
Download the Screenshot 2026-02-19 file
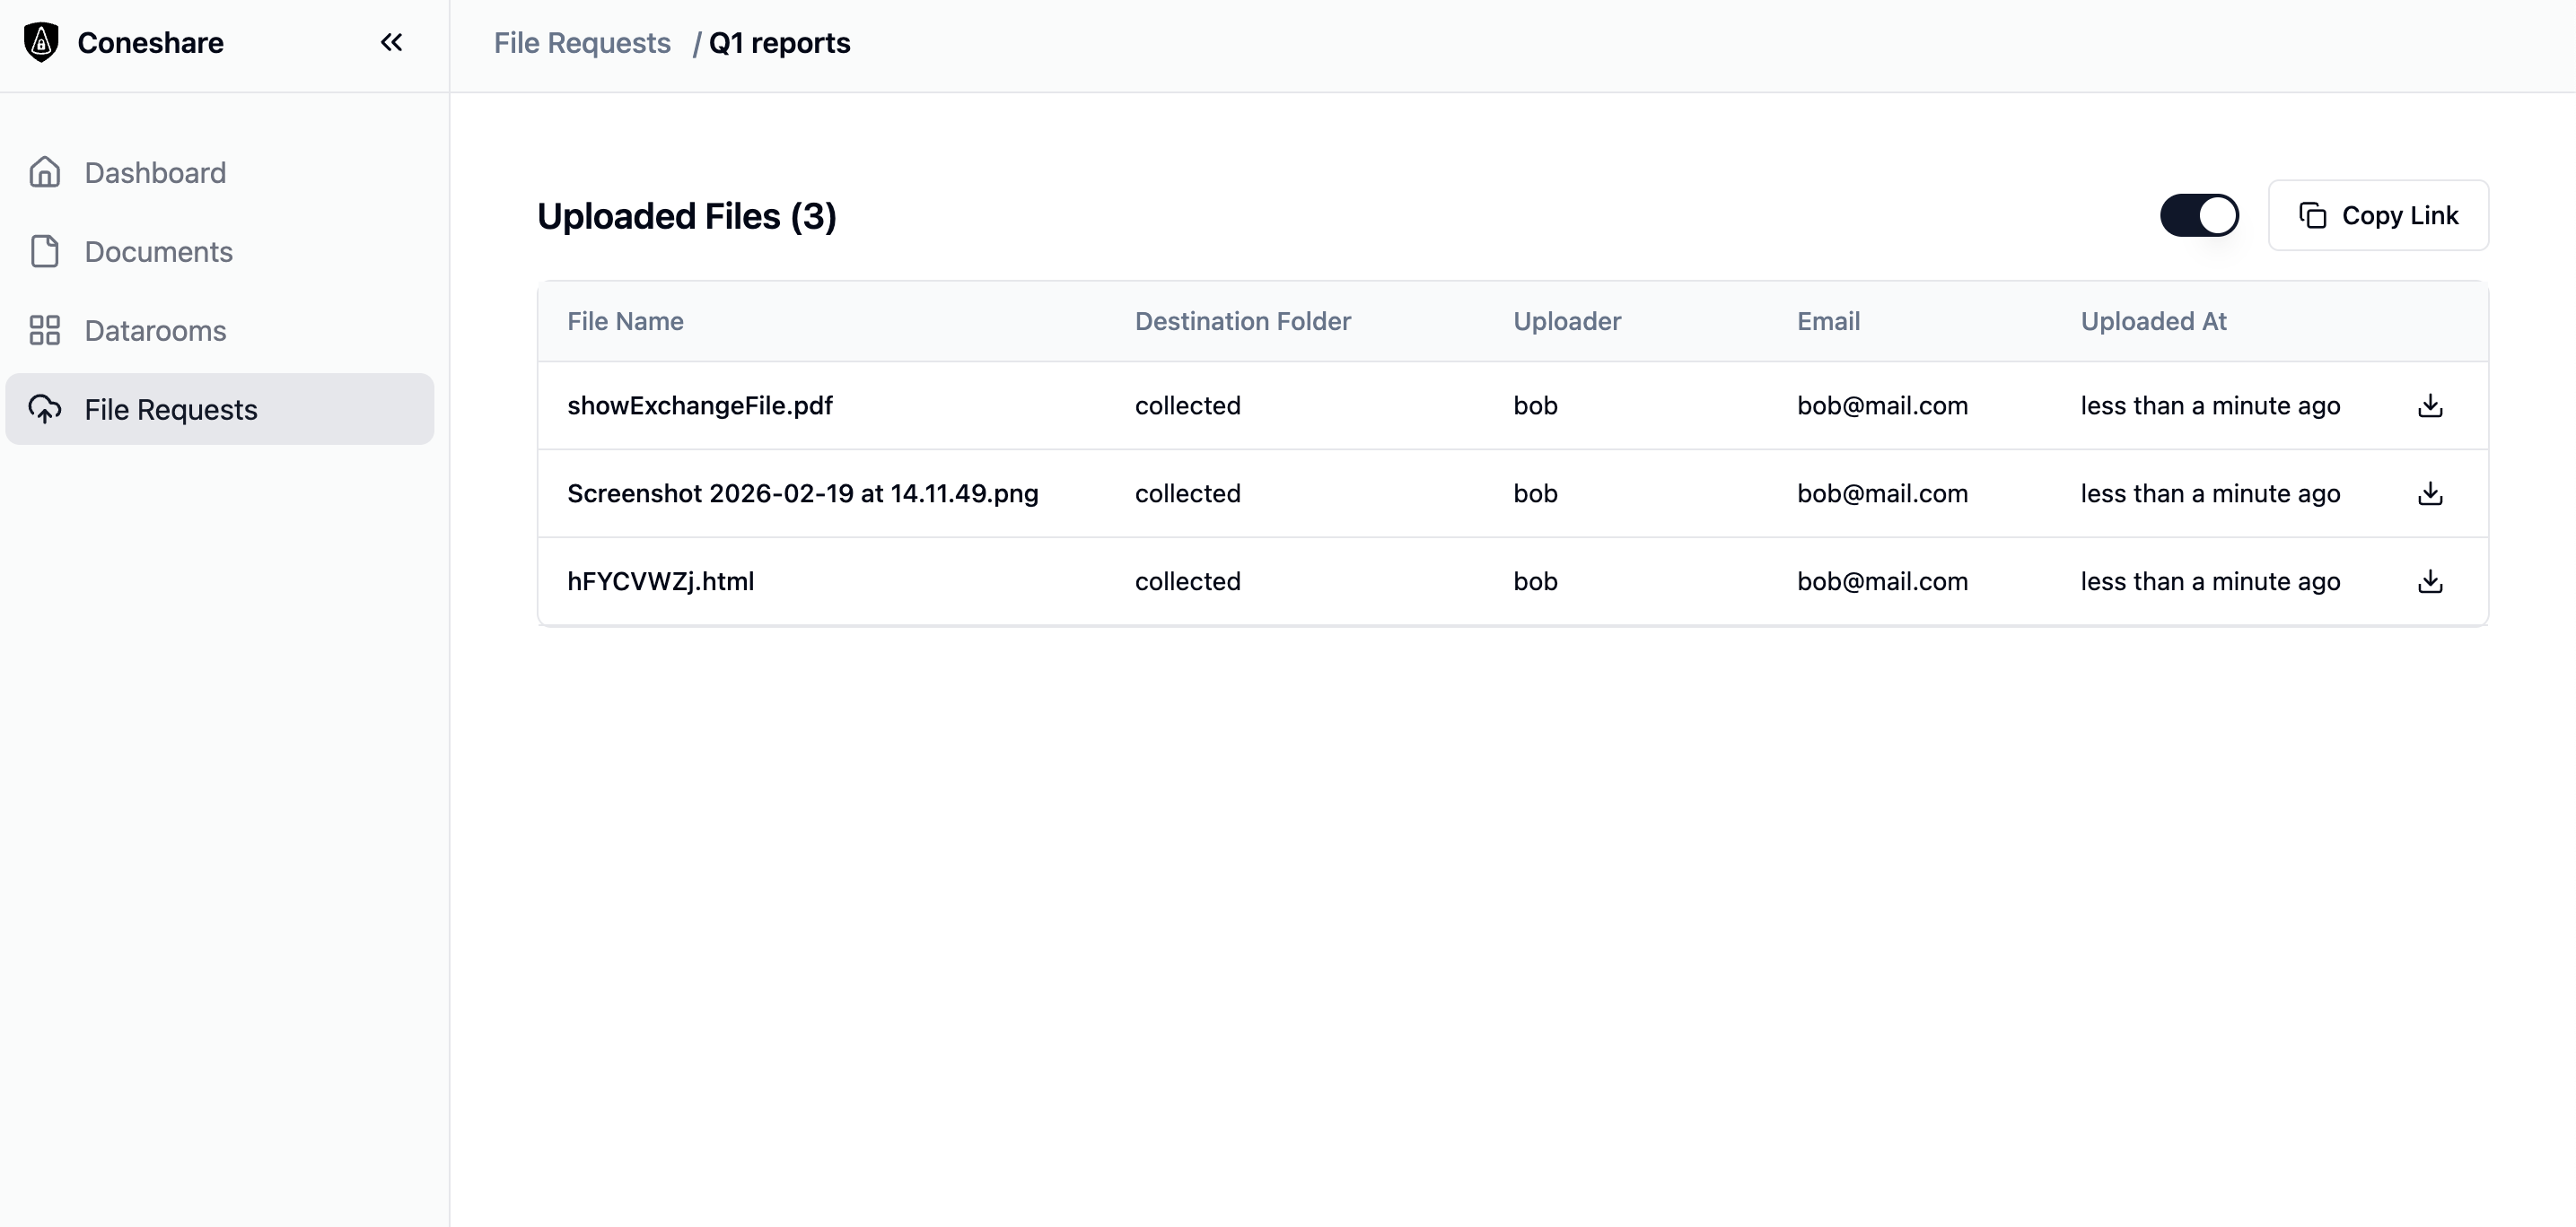click(x=2430, y=492)
